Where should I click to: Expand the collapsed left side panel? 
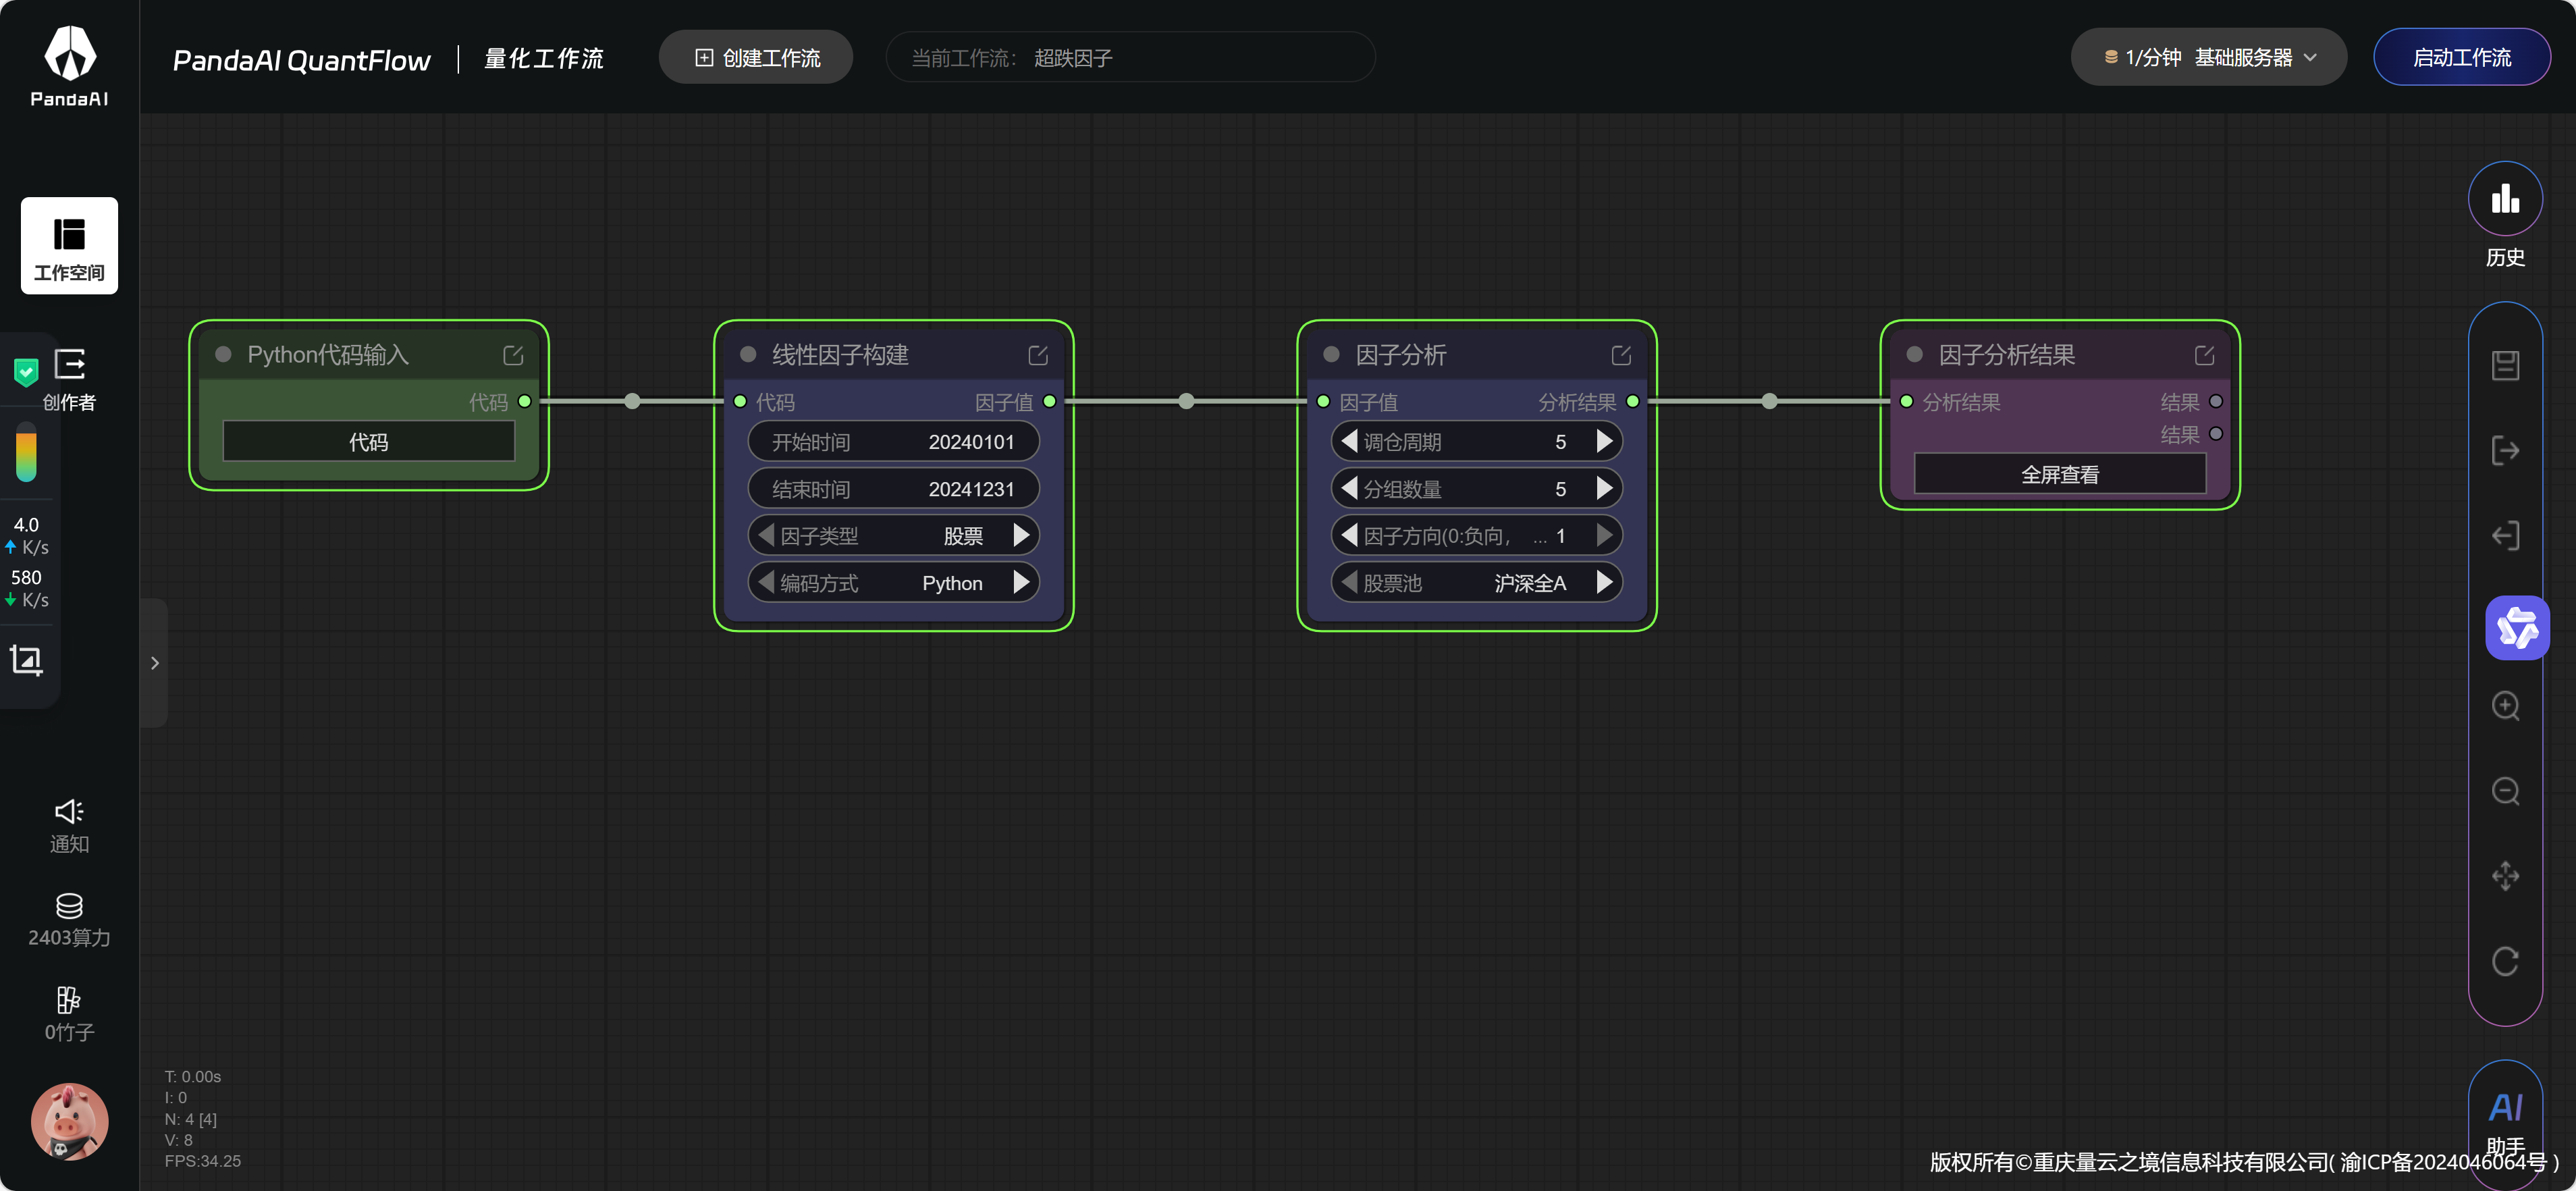tap(154, 663)
